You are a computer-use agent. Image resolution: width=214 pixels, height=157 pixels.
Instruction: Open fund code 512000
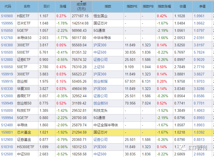click(7, 96)
